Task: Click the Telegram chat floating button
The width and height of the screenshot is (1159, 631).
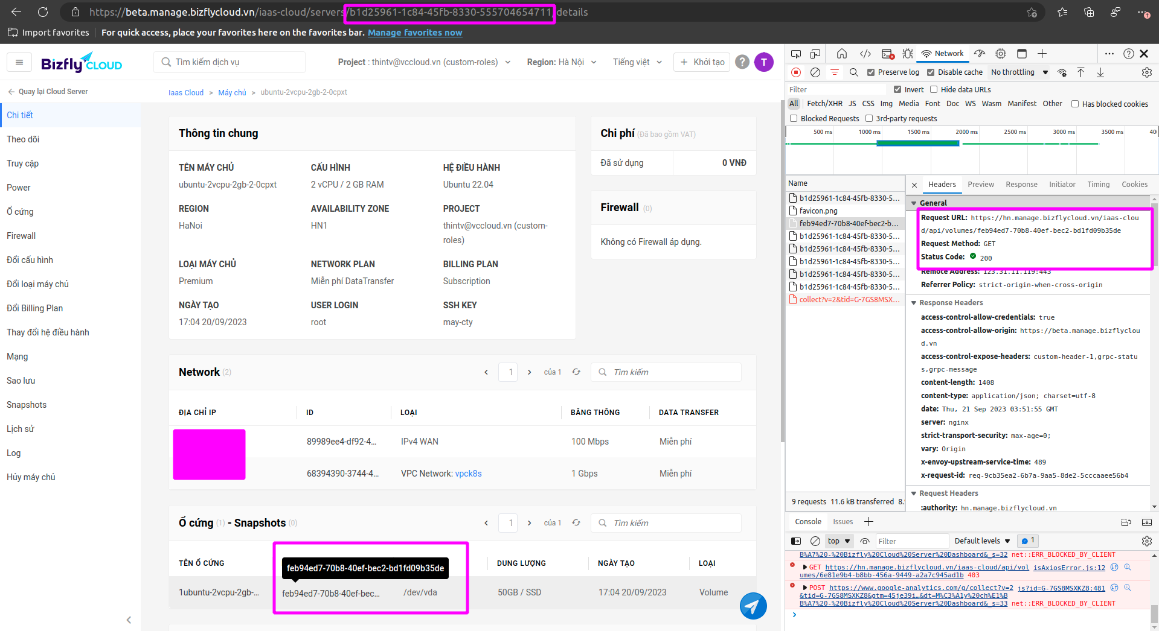Action: click(753, 606)
